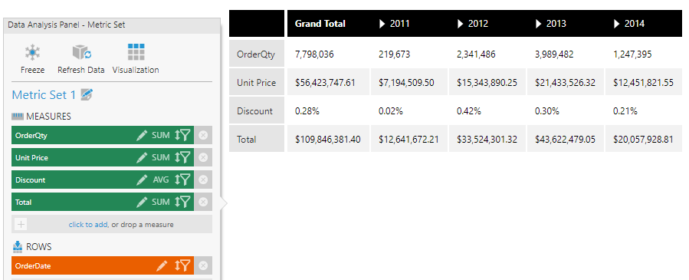Click the plus box to add measure
The height and width of the screenshot is (280, 689).
[x=21, y=225]
